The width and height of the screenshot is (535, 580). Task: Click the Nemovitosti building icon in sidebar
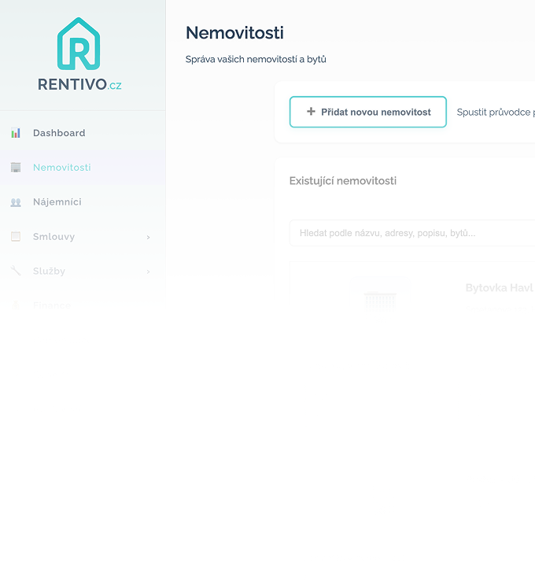(16, 168)
